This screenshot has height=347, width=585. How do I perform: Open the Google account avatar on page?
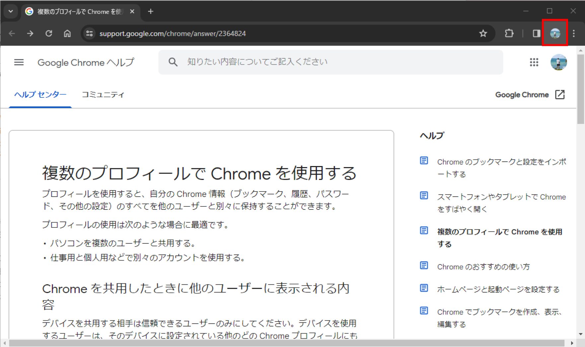(x=559, y=62)
